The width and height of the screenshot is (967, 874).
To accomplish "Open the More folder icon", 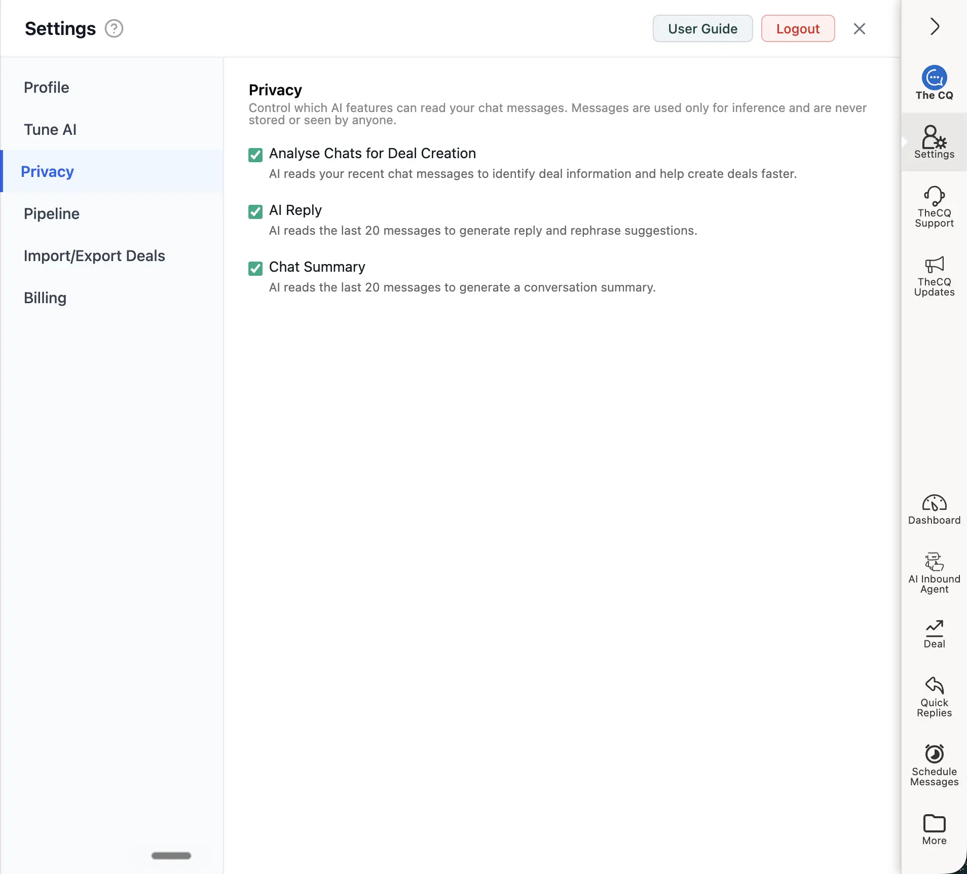I will [x=934, y=823].
